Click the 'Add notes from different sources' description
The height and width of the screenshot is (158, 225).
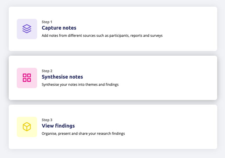coord(102,36)
